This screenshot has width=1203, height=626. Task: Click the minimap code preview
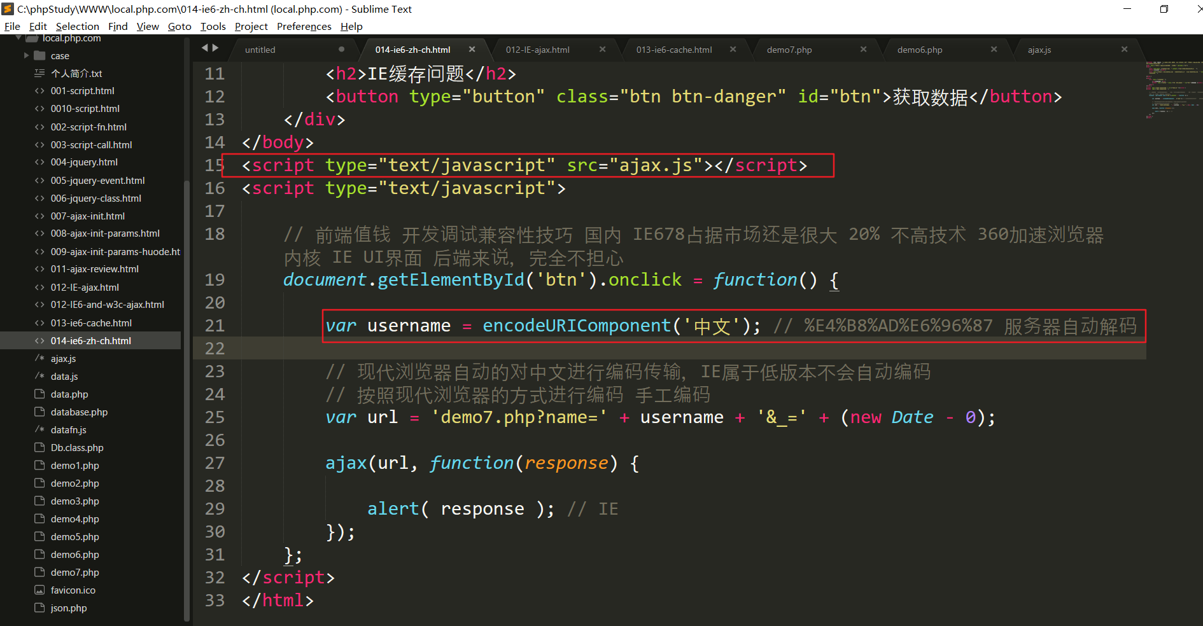point(1173,89)
